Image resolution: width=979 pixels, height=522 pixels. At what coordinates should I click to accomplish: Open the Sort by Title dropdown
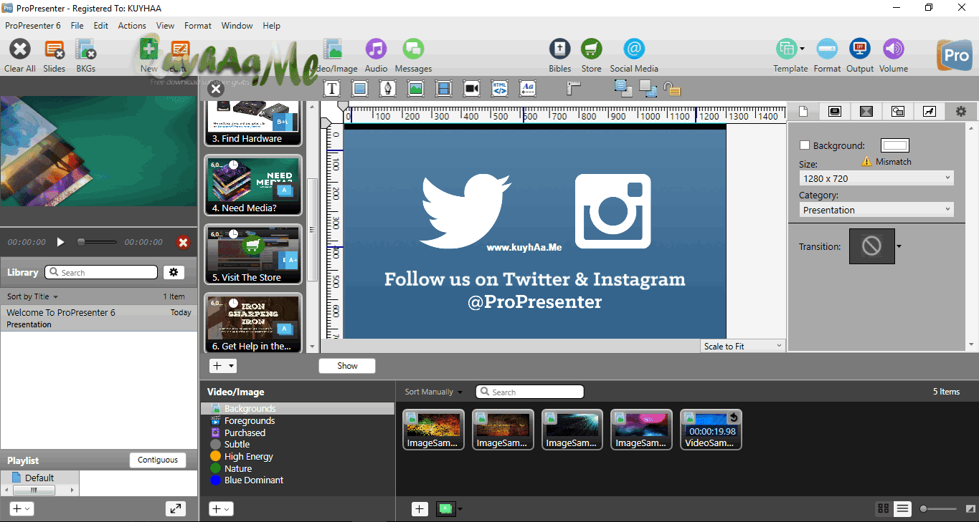click(33, 296)
